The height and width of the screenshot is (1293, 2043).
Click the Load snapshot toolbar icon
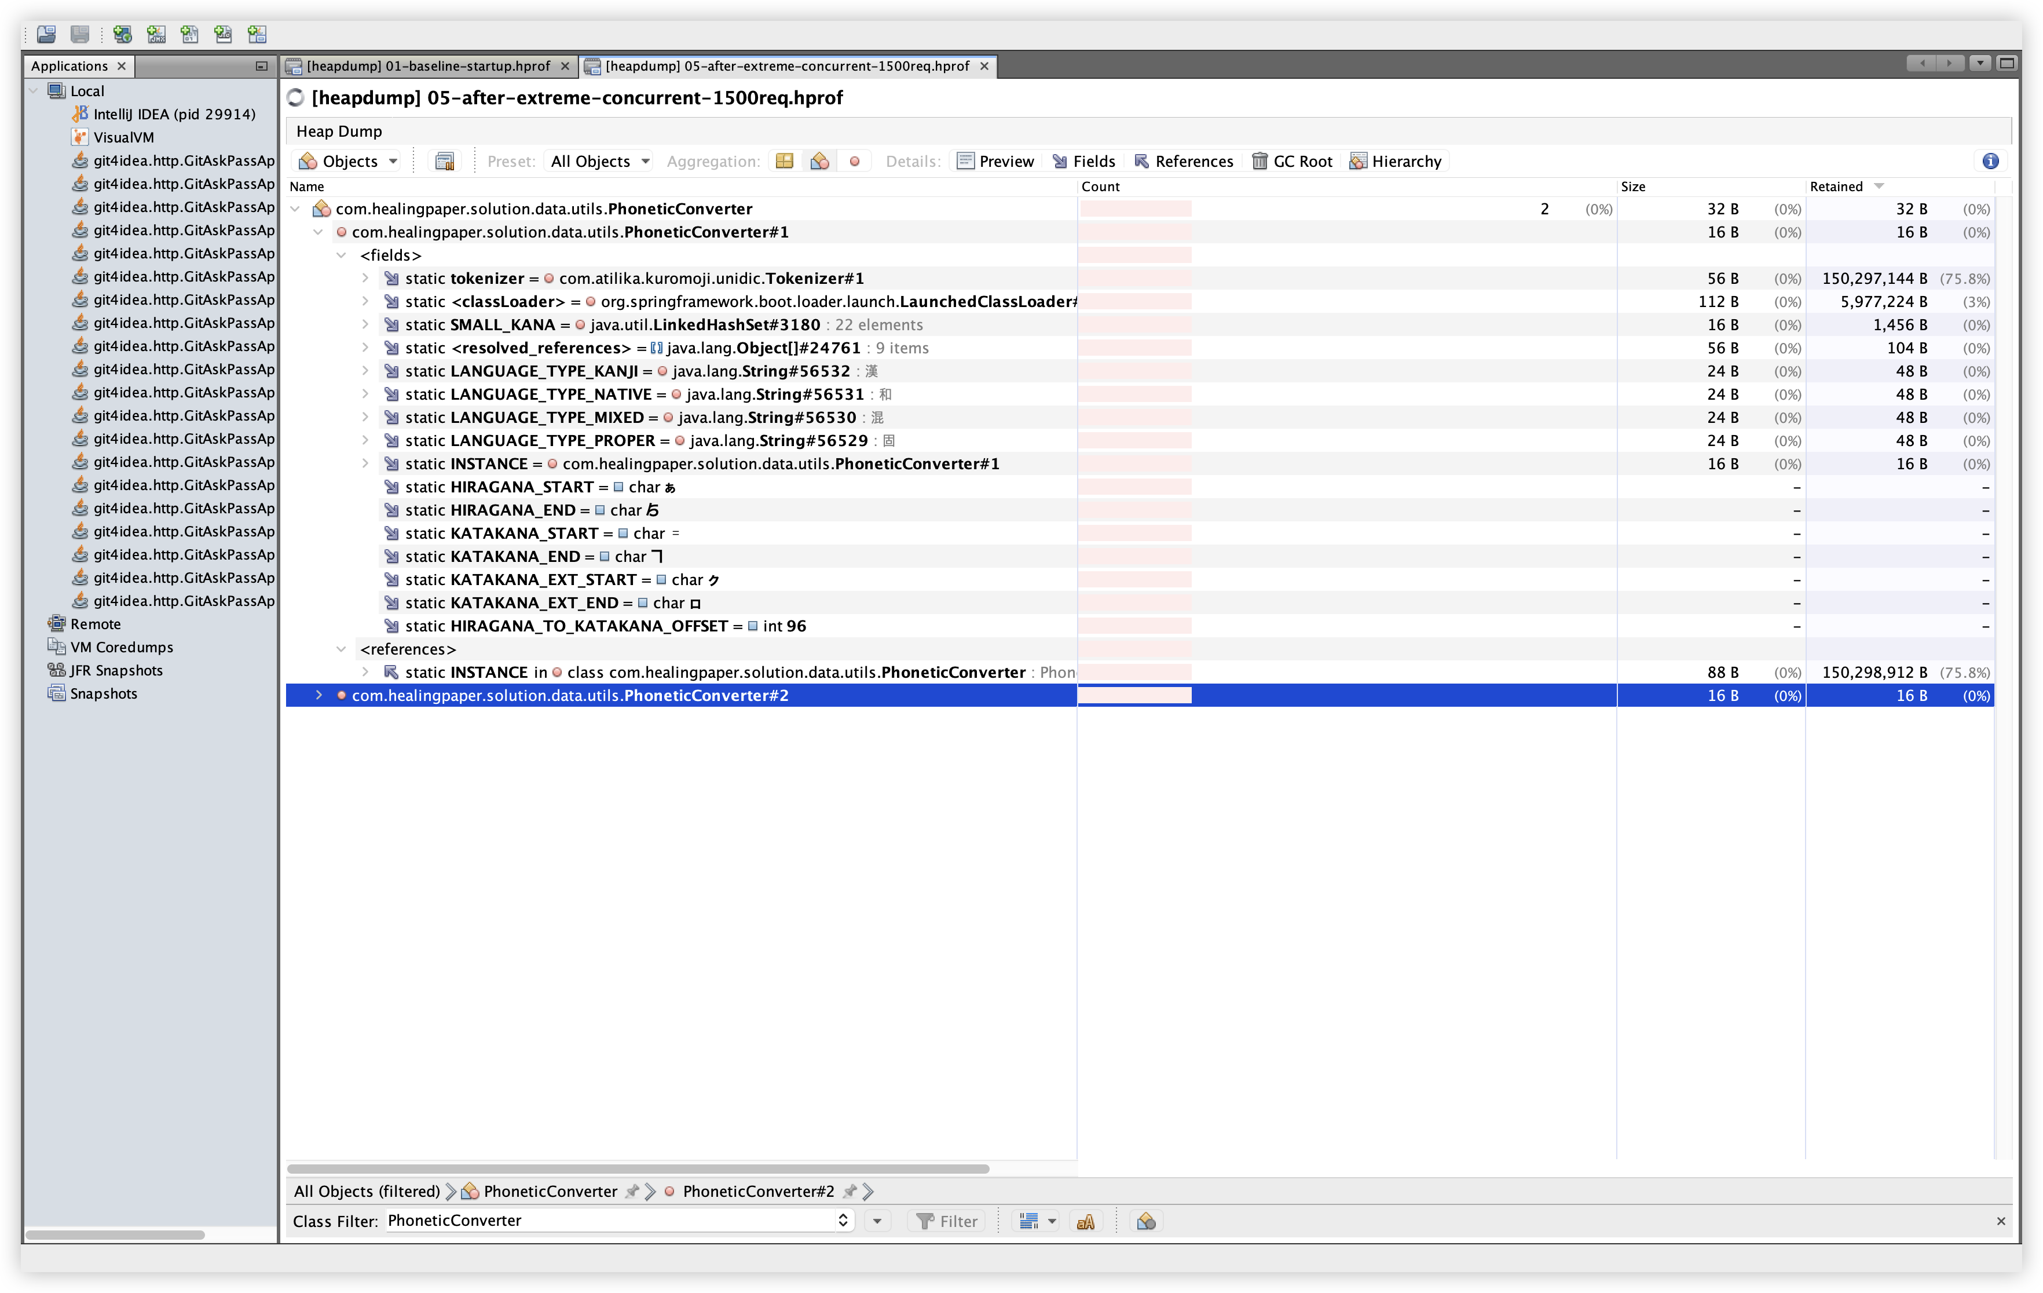click(46, 34)
